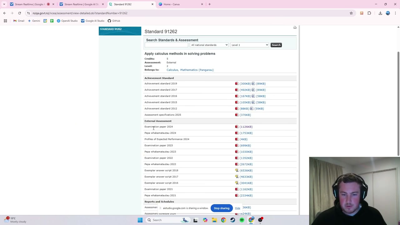Go back to the previous page
The height and width of the screenshot is (225, 400).
5,13
